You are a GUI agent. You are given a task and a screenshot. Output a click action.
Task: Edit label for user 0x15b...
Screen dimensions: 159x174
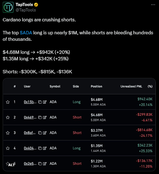(x=45, y=102)
